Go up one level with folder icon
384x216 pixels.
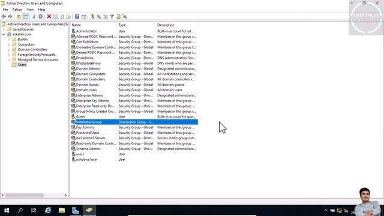tap(19, 16)
